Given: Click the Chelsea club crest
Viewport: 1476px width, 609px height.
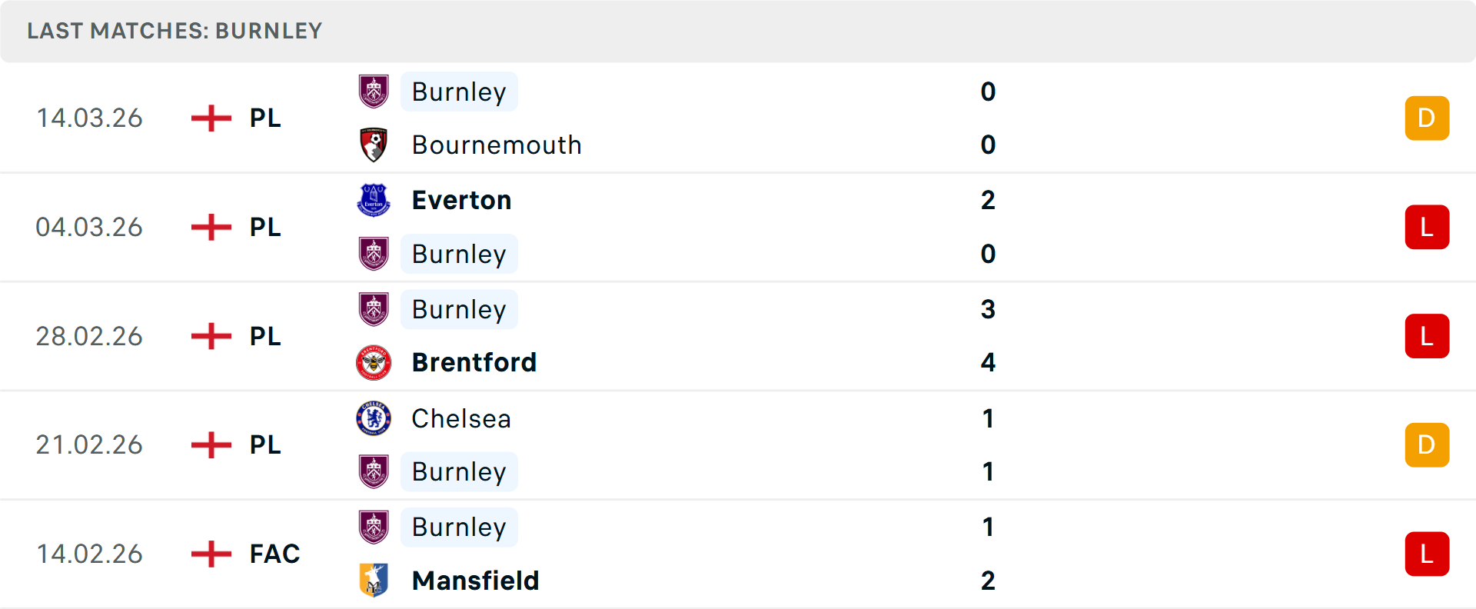Looking at the screenshot, I should 374,418.
